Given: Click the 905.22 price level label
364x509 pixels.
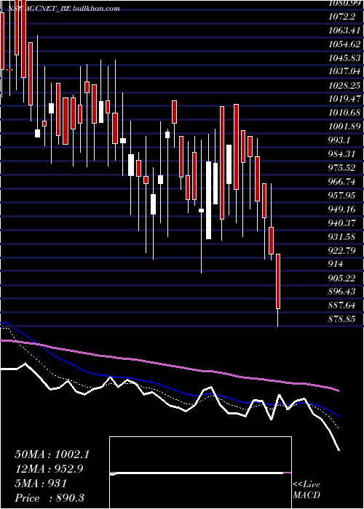Looking at the screenshot, I should tap(342, 278).
